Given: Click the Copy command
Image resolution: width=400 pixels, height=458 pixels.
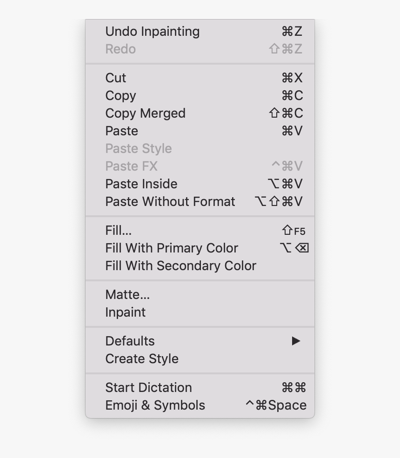Looking at the screenshot, I should coord(120,96).
